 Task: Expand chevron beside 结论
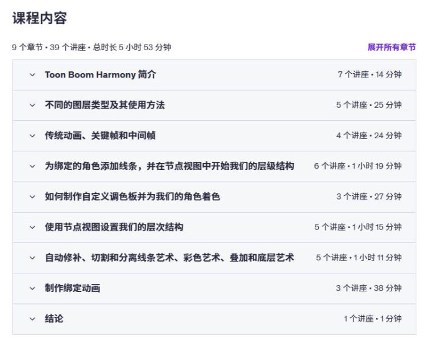(32, 319)
